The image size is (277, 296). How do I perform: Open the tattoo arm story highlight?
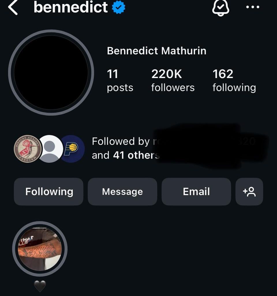40,249
